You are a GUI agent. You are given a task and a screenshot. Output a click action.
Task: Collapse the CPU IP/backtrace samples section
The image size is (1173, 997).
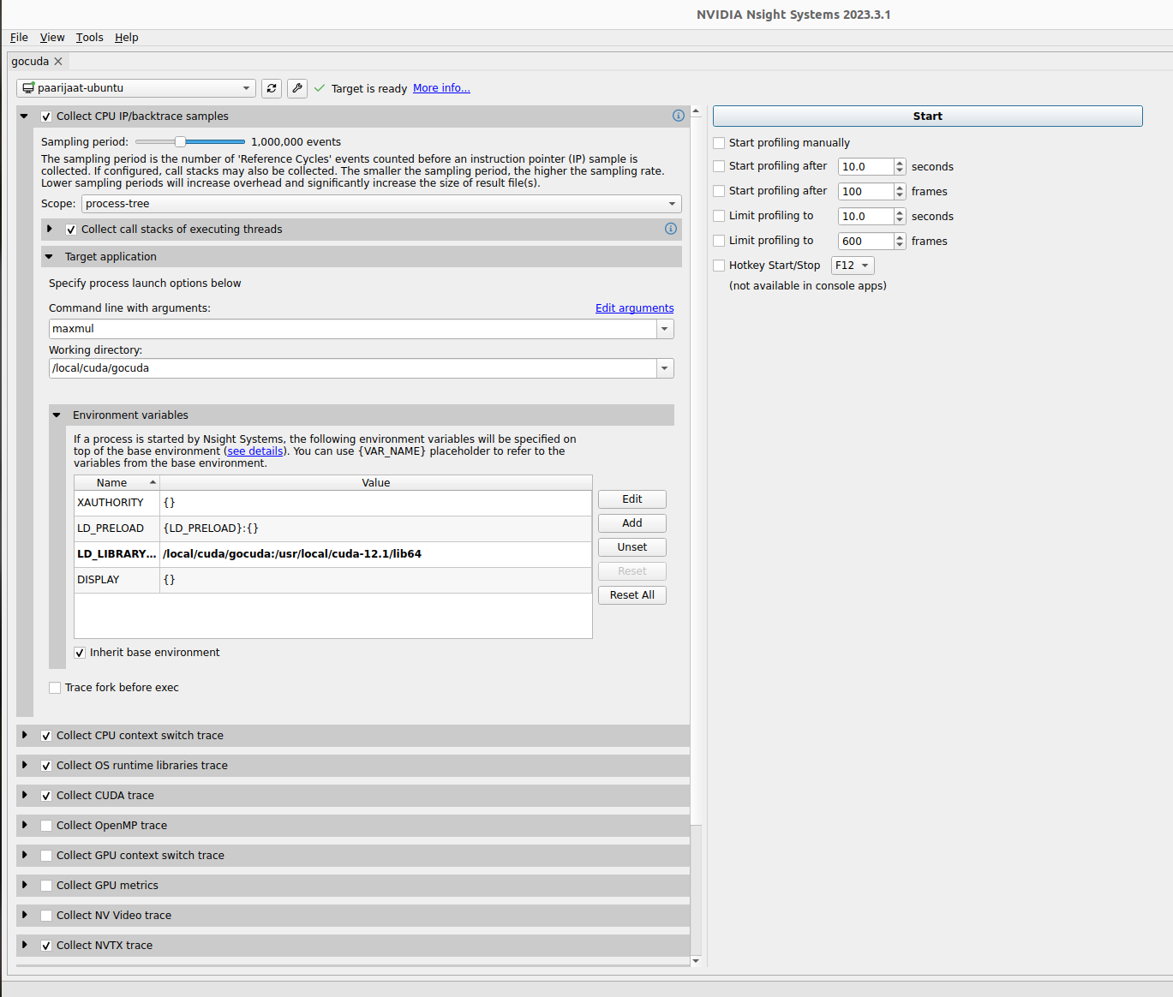tap(24, 116)
